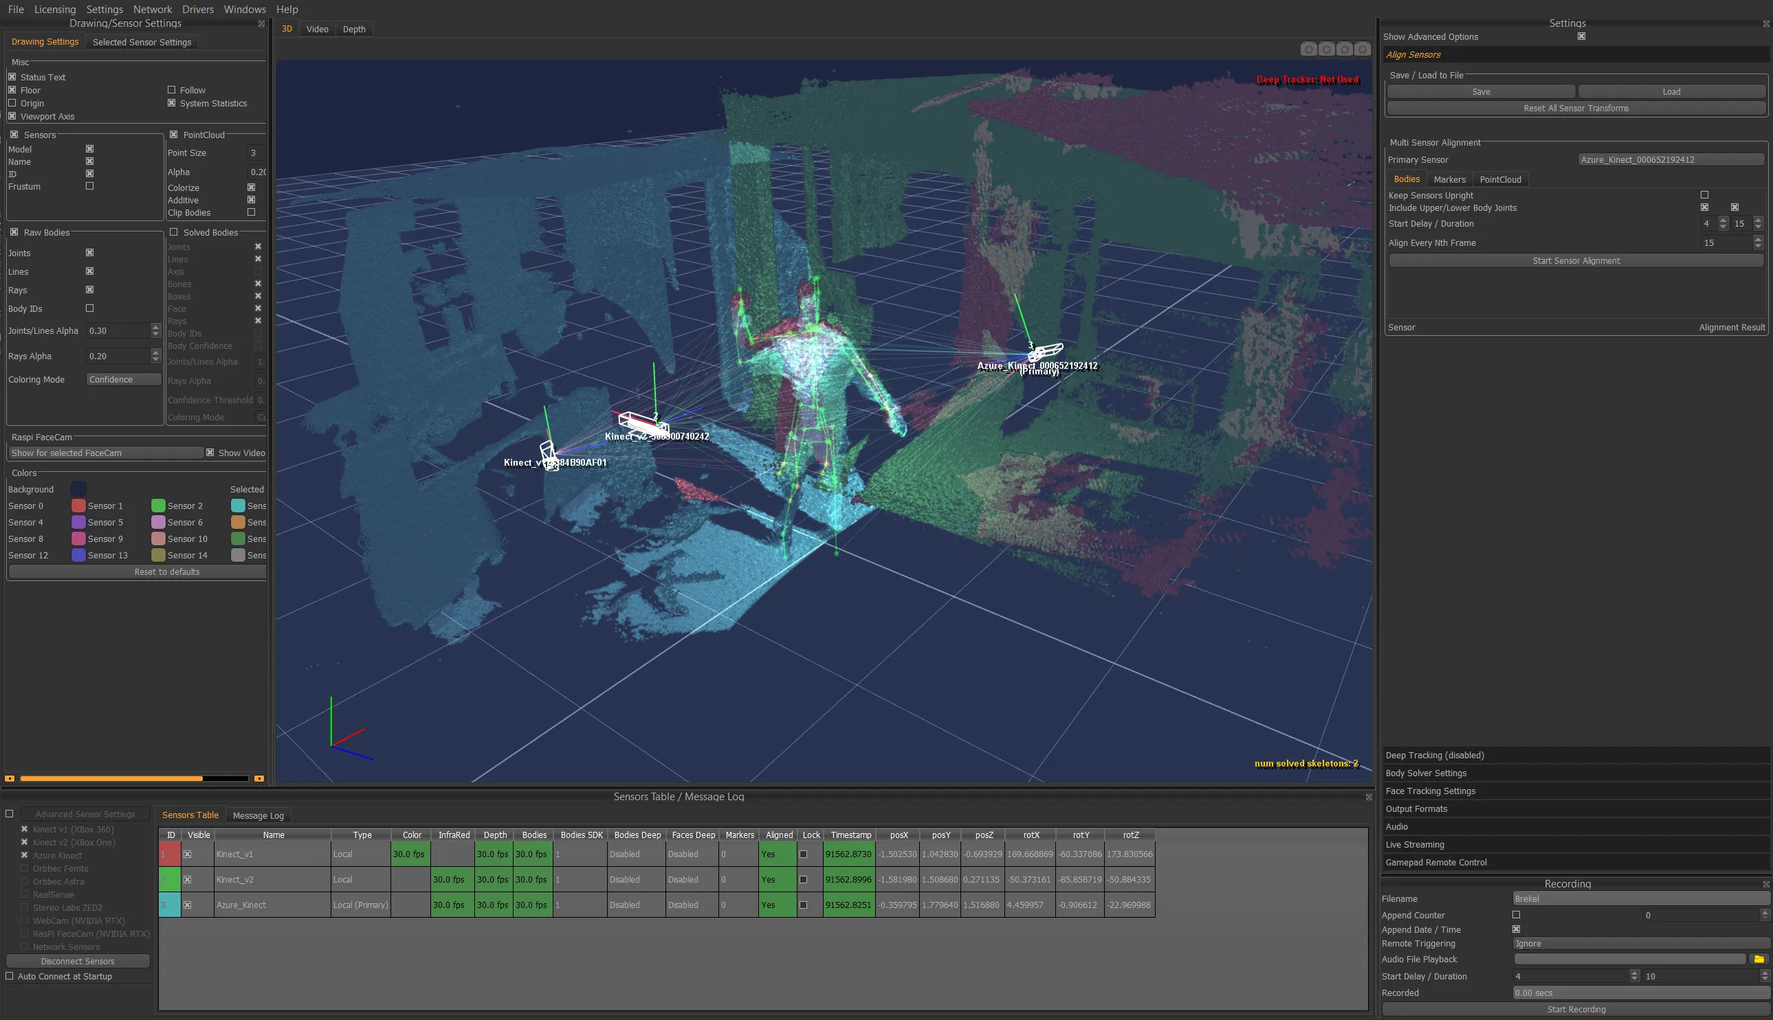The height and width of the screenshot is (1020, 1773).
Task: Close the Drawing/Sensor Settings panel X icon
Action: pos(261,24)
